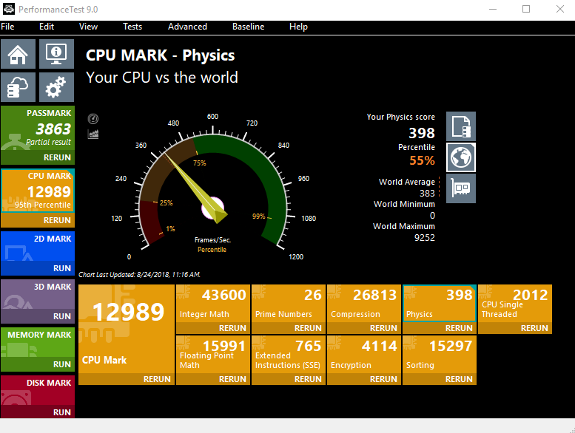This screenshot has height=433, width=575.
Task: Open the View menu
Action: click(88, 27)
